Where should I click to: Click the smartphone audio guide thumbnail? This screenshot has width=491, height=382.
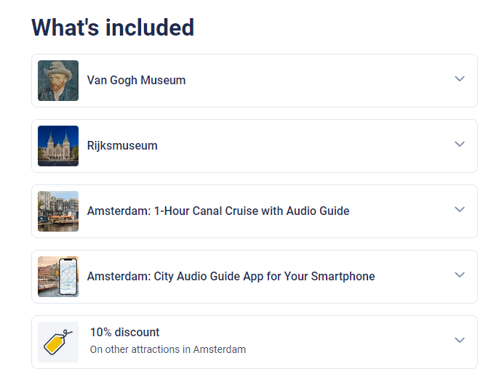tap(58, 277)
